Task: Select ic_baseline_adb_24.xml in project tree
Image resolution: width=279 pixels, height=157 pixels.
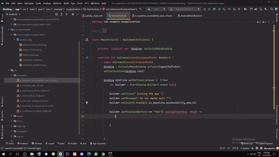Action: click(30, 85)
